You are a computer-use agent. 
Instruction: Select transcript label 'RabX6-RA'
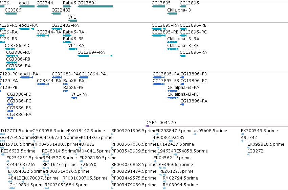[73, 32]
